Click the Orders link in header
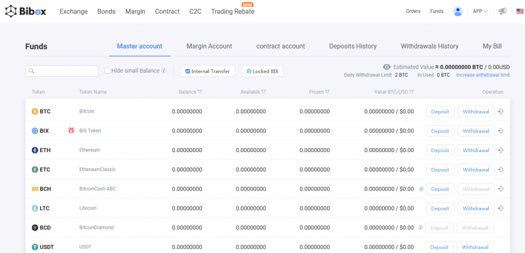This screenshot has height=253, width=525. pos(413,11)
